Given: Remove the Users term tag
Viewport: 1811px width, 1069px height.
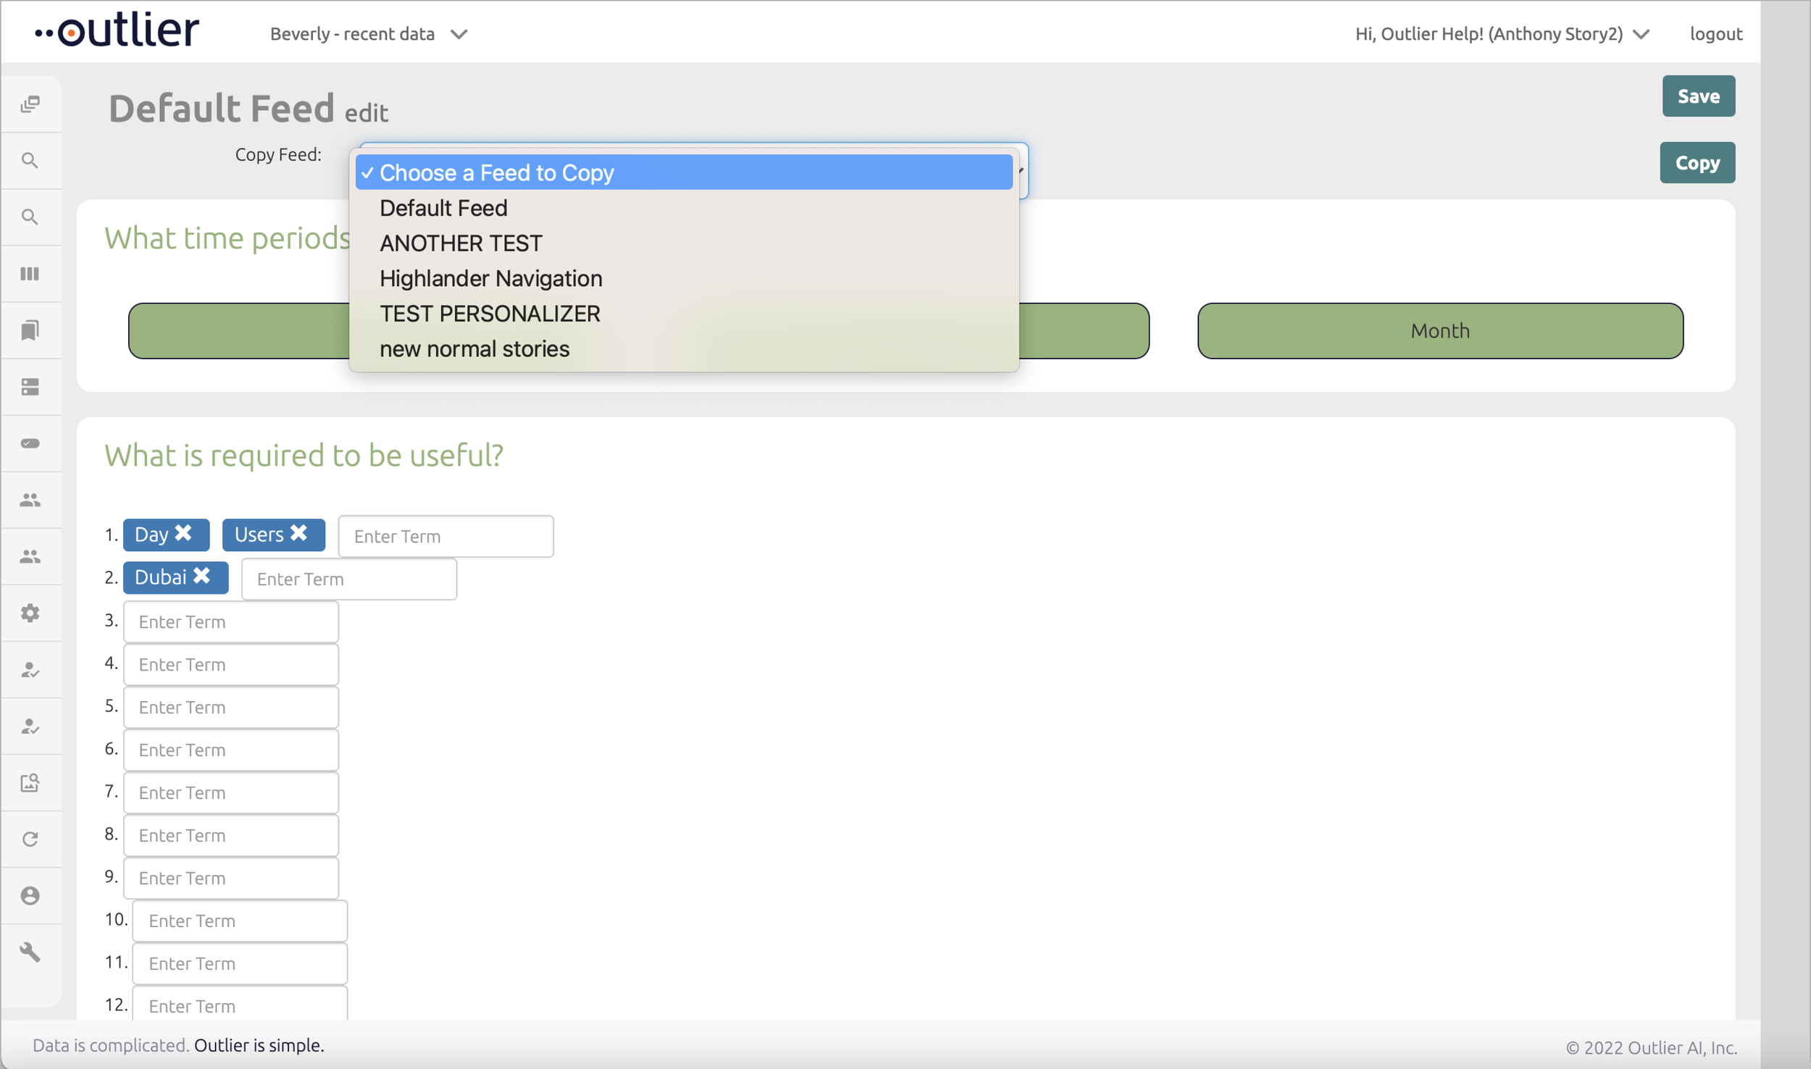Looking at the screenshot, I should [x=299, y=533].
